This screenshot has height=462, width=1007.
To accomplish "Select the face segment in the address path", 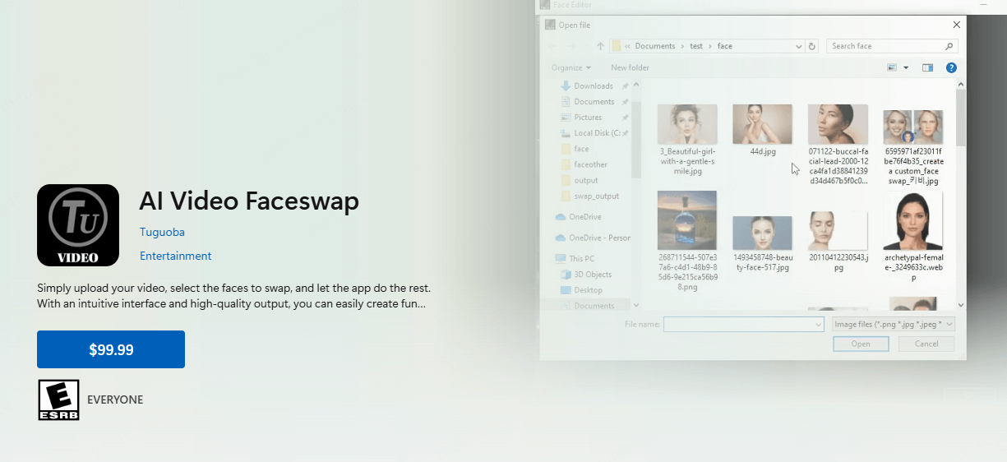I will [x=724, y=46].
